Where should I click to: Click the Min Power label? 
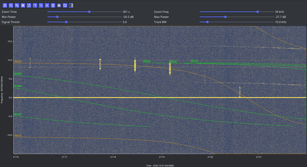pos(9,17)
